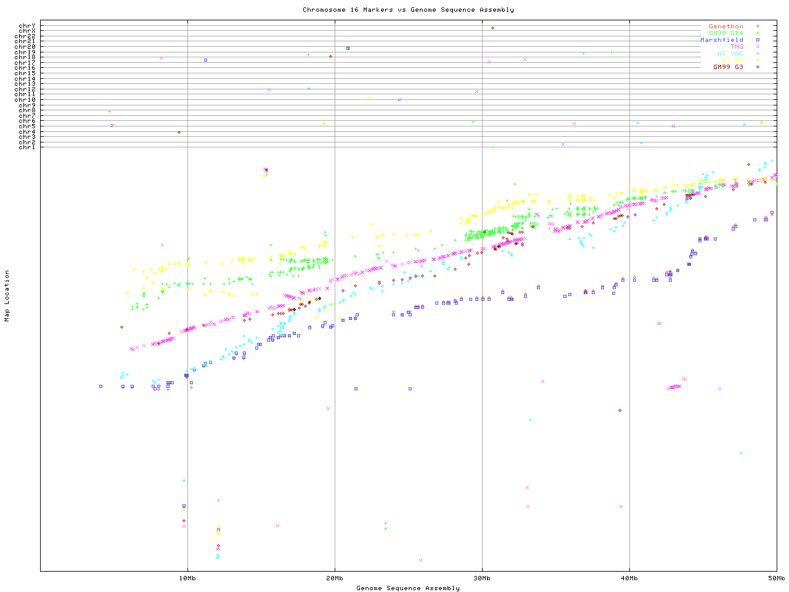The width and height of the screenshot is (789, 592).
Task: Click the 50Mb tick label on x-axis
Action: [x=776, y=578]
